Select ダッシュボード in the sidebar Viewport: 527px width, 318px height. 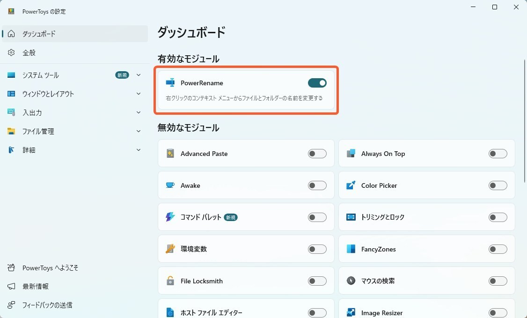click(x=74, y=34)
